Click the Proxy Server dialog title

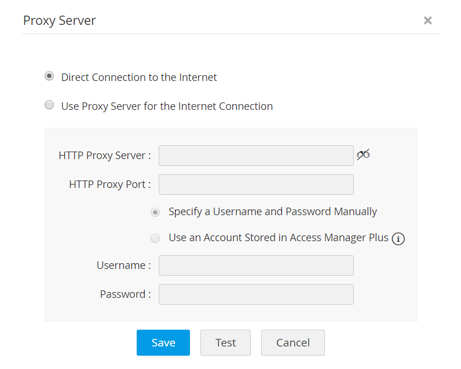60,21
